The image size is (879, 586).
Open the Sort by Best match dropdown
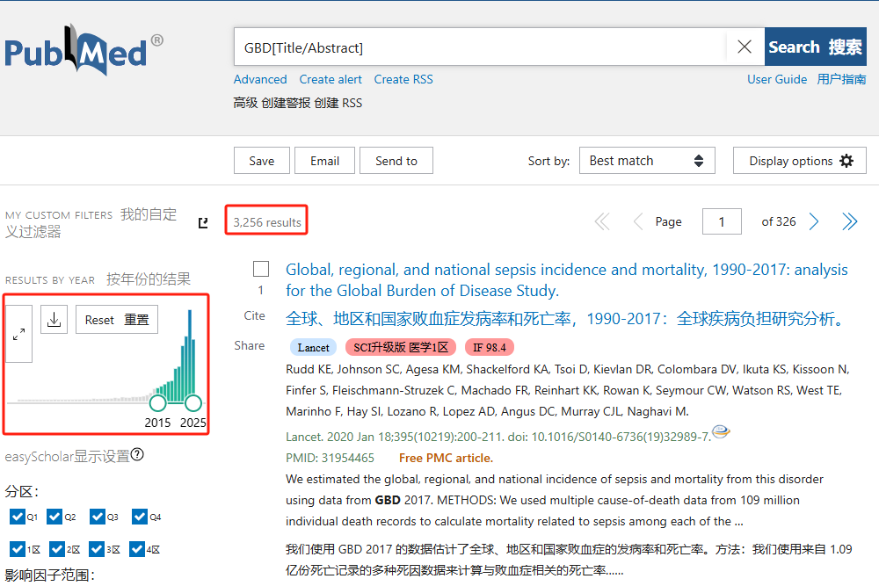[x=647, y=161]
